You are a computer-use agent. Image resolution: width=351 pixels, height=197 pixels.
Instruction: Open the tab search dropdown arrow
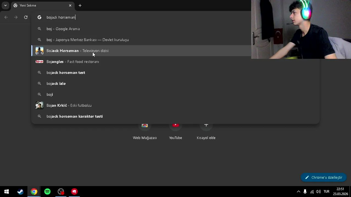point(5,5)
